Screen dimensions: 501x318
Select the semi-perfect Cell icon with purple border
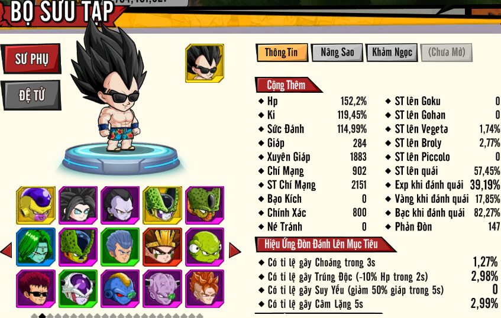pyautogui.click(x=78, y=247)
